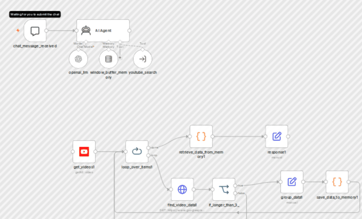Click the 'save_data_to_memory1' label

point(337,197)
